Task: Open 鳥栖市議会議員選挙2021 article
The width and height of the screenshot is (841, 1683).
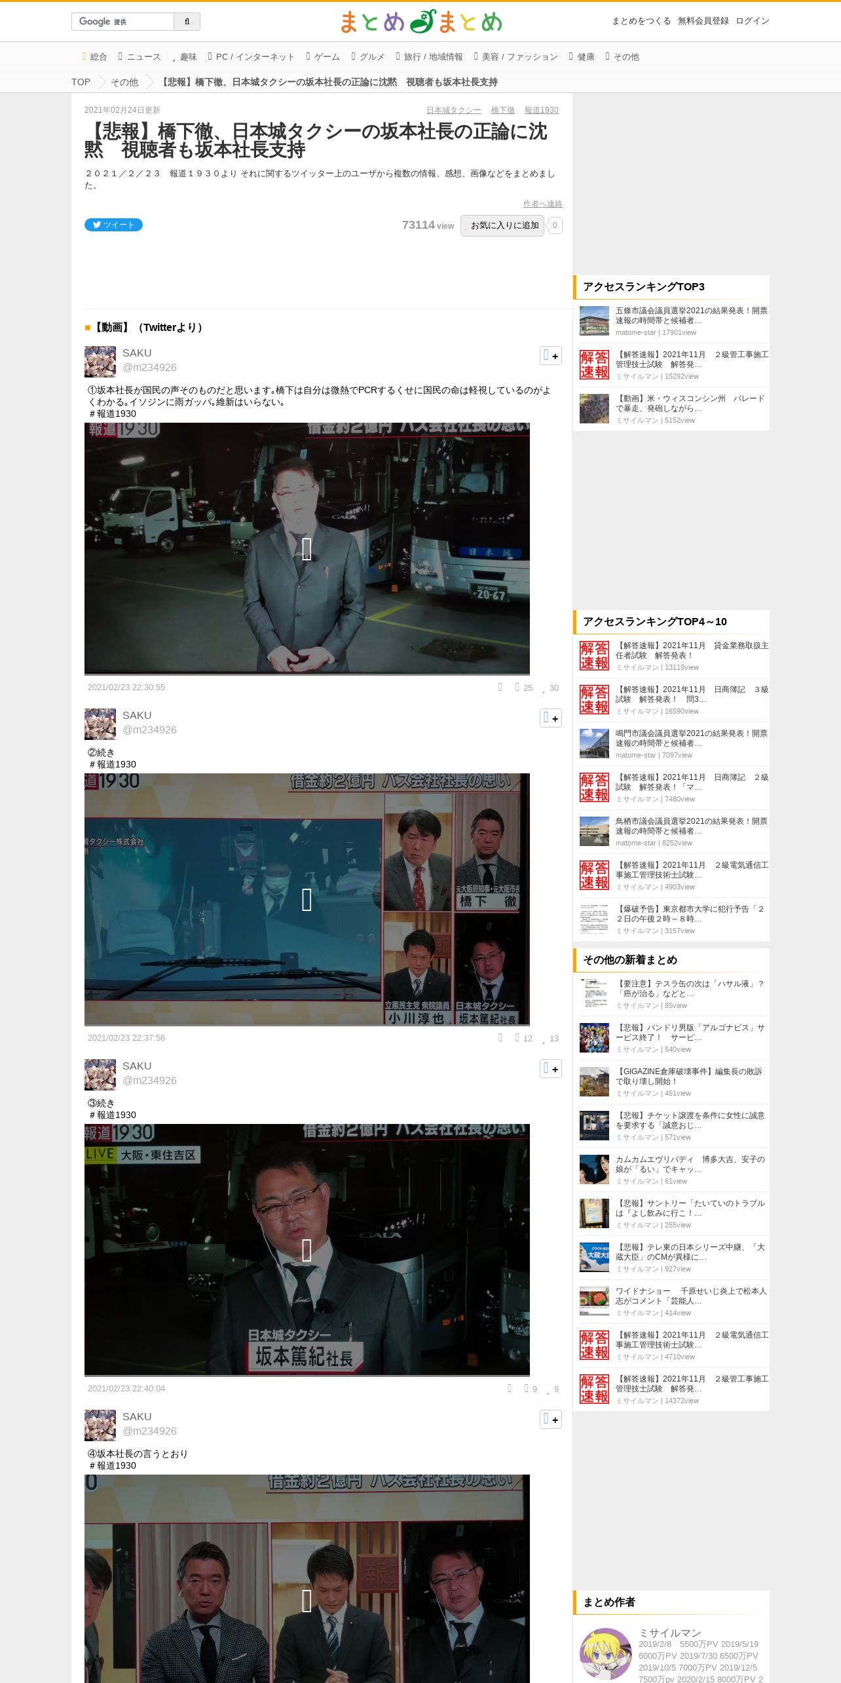Action: coord(691,826)
